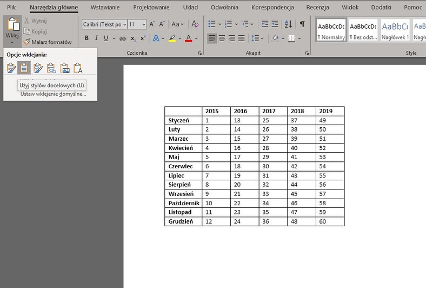This screenshot has height=288, width=426.
Task: Click 'Ustaw wklejenie domyślne...' menu entry
Action: pyautogui.click(x=53, y=94)
